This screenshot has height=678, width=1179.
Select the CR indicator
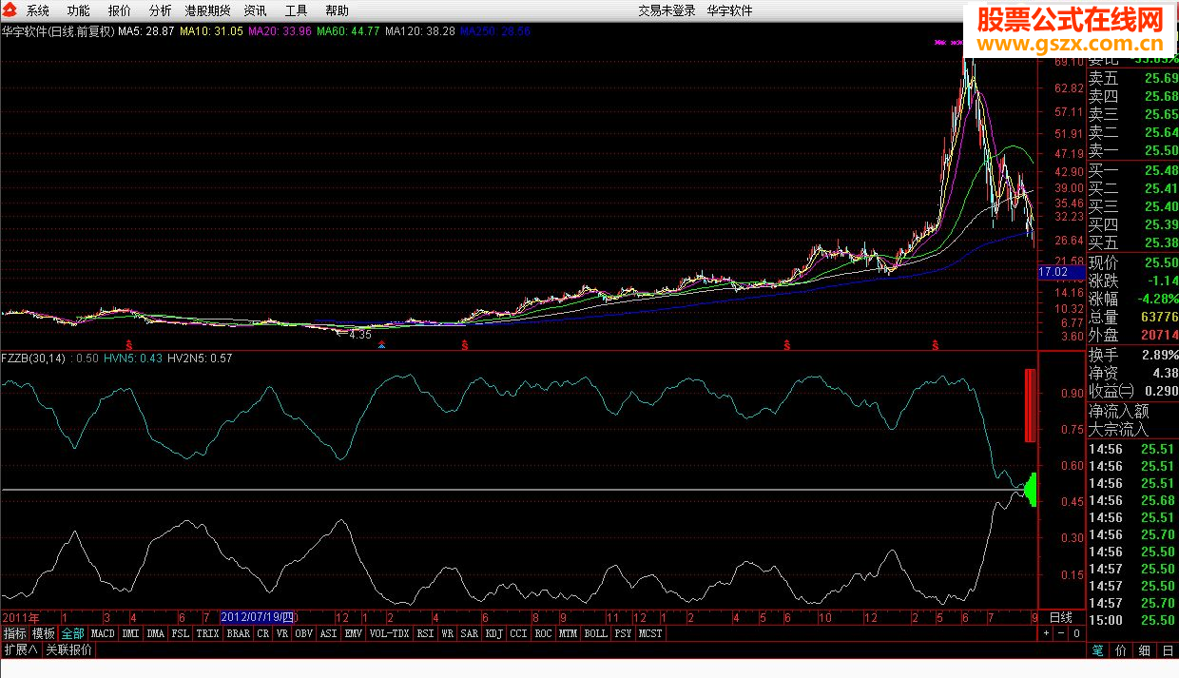tap(263, 633)
